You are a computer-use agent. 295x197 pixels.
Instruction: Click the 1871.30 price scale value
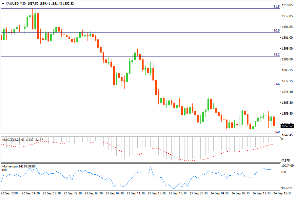click(x=287, y=92)
